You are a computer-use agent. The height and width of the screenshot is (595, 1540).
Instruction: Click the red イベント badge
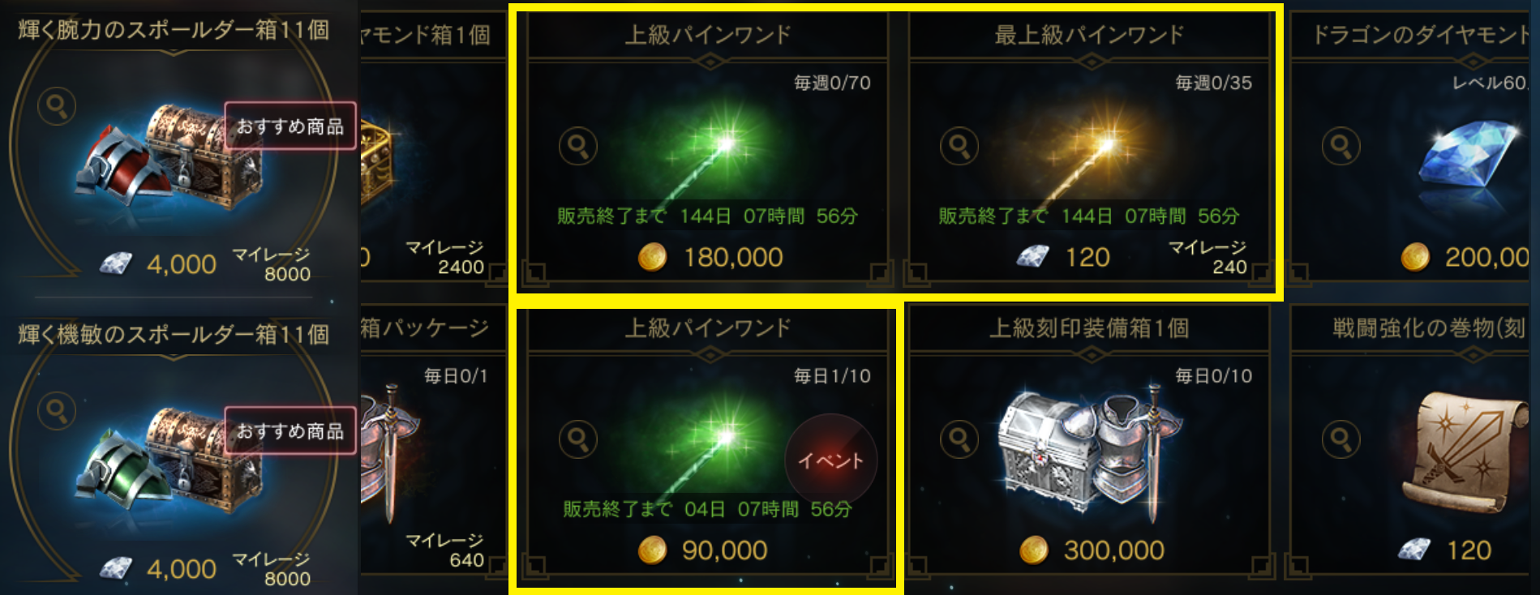[831, 460]
